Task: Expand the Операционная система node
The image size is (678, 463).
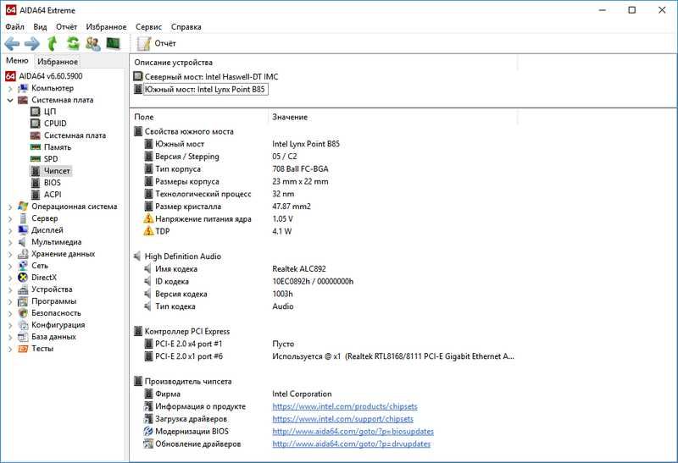Action: click(x=10, y=207)
